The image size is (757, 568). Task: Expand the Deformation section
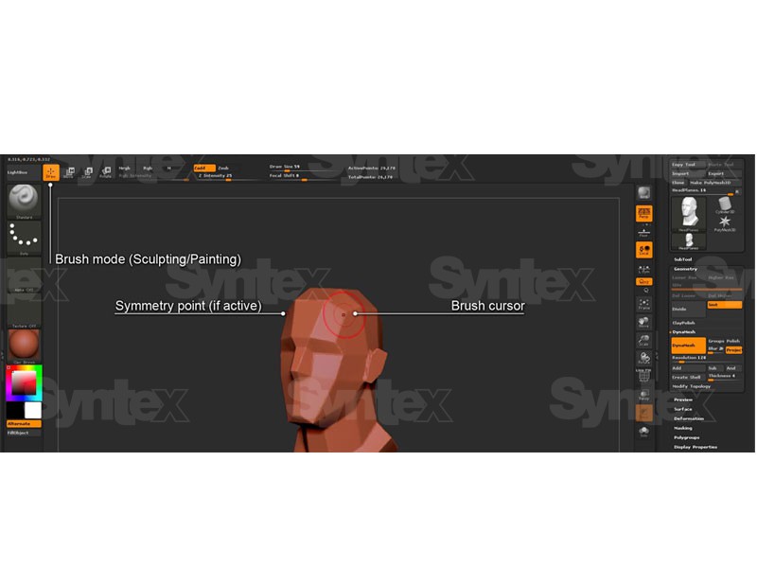[x=689, y=418]
